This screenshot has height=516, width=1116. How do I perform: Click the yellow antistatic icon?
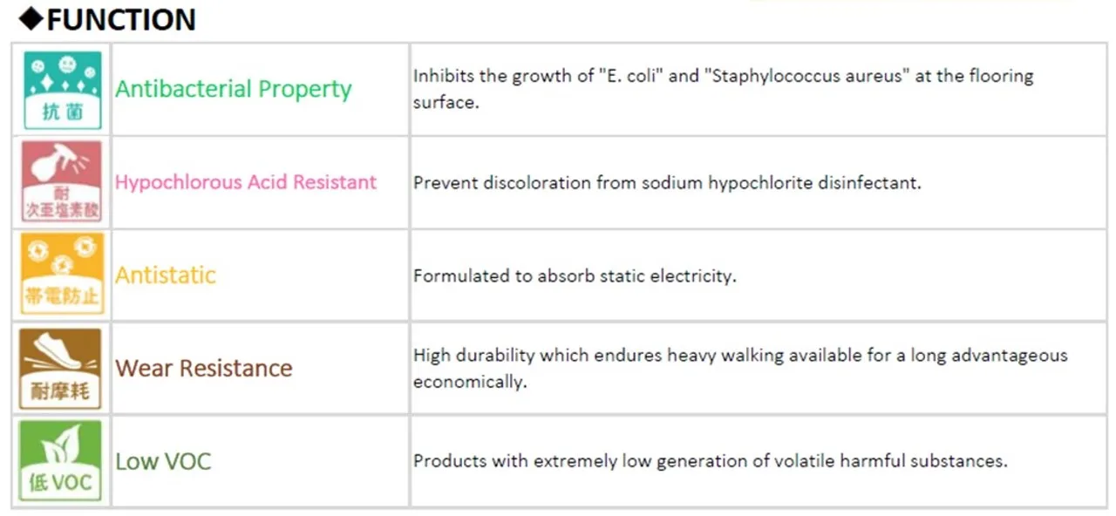(x=62, y=275)
